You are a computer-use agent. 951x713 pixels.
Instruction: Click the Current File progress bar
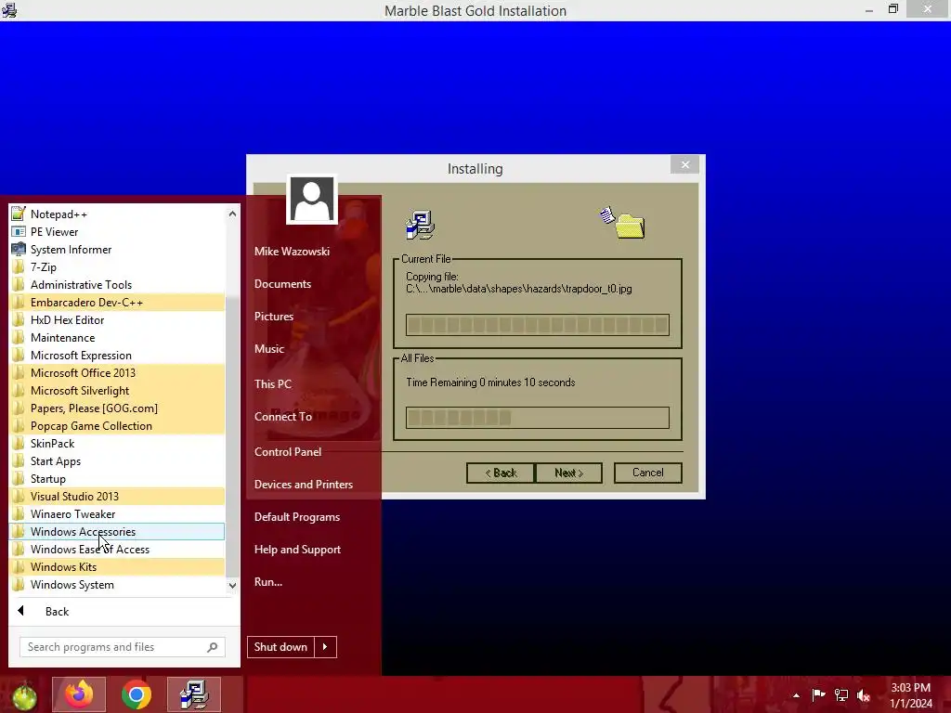click(538, 325)
